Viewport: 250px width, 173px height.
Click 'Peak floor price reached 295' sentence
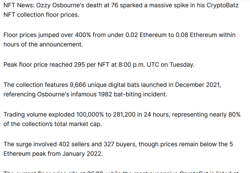click(44, 65)
